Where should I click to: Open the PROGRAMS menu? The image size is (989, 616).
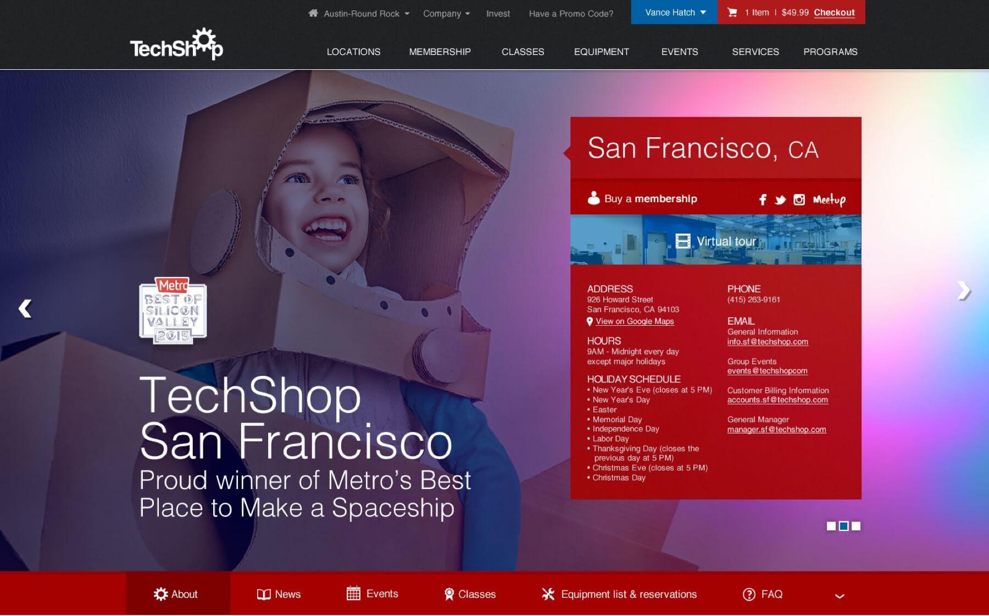pos(830,52)
